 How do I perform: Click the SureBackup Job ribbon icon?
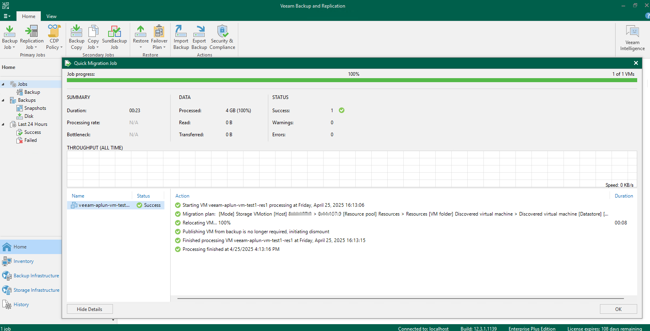coord(115,37)
